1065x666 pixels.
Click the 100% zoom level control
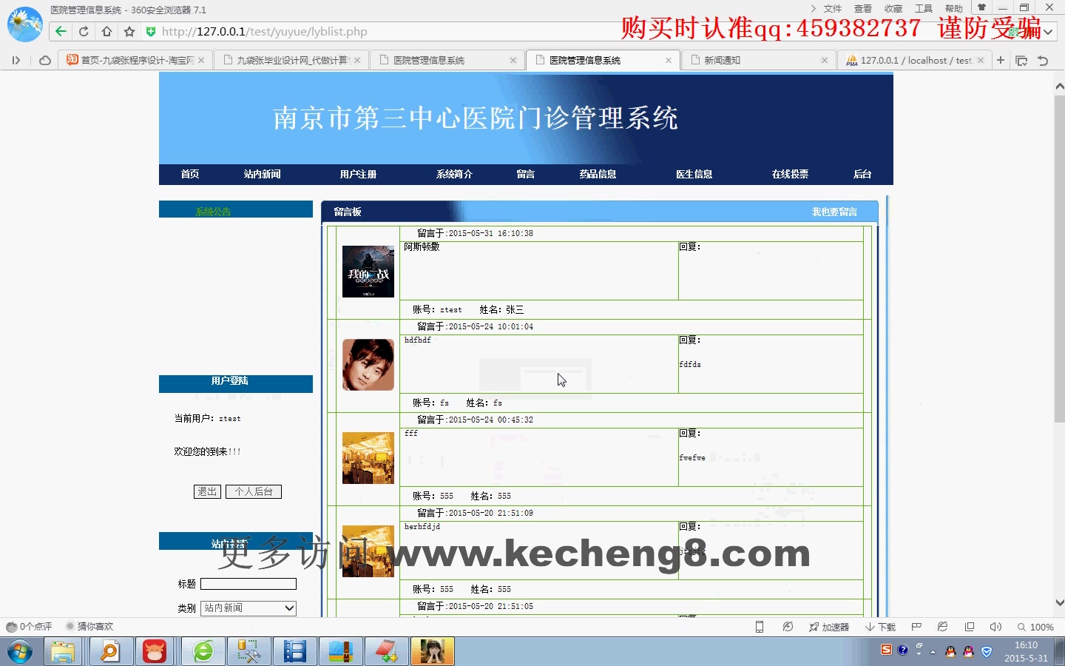[x=1042, y=627]
